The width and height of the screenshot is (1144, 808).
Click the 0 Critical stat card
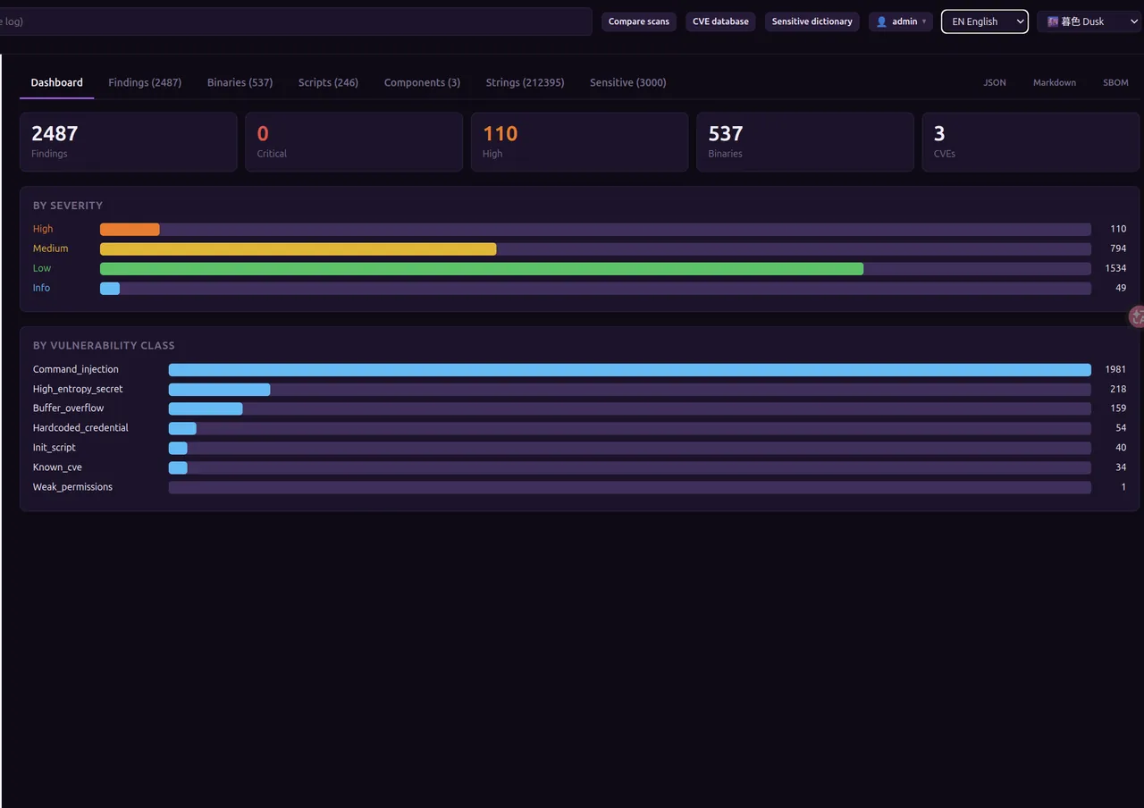point(354,141)
